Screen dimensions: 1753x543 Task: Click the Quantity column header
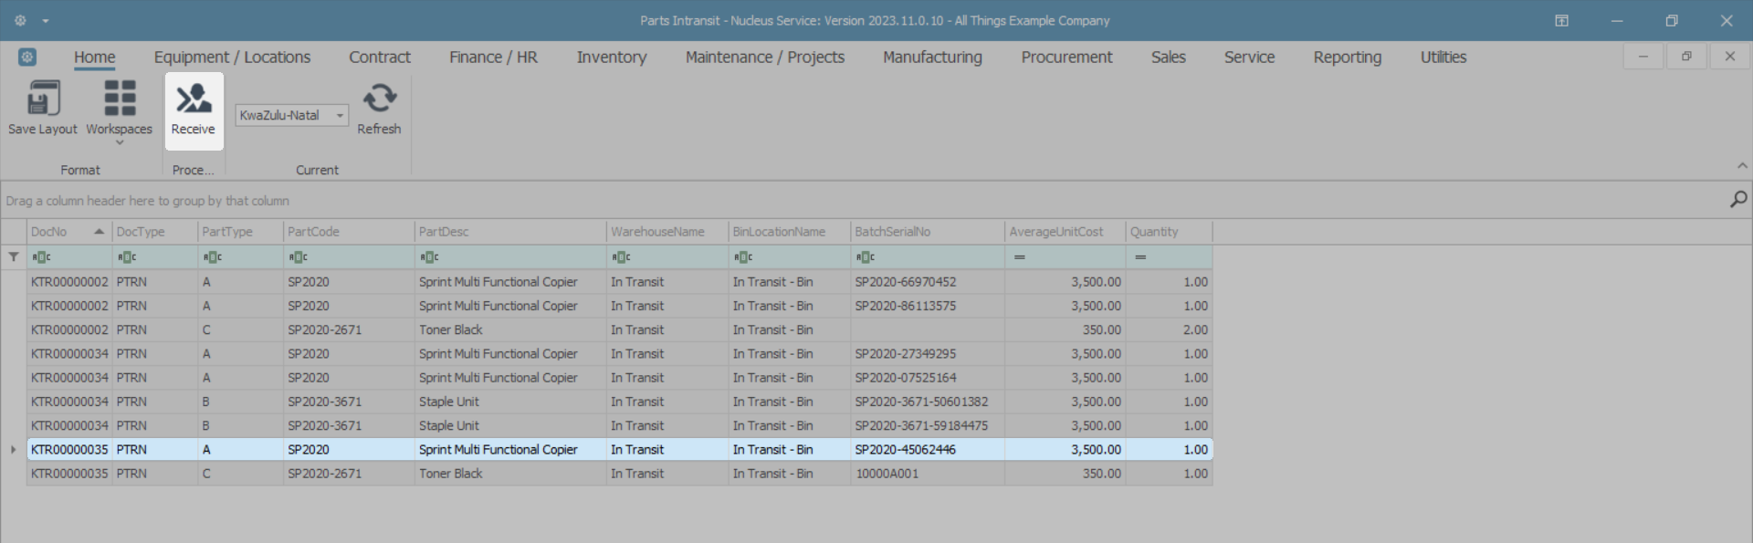(x=1169, y=232)
